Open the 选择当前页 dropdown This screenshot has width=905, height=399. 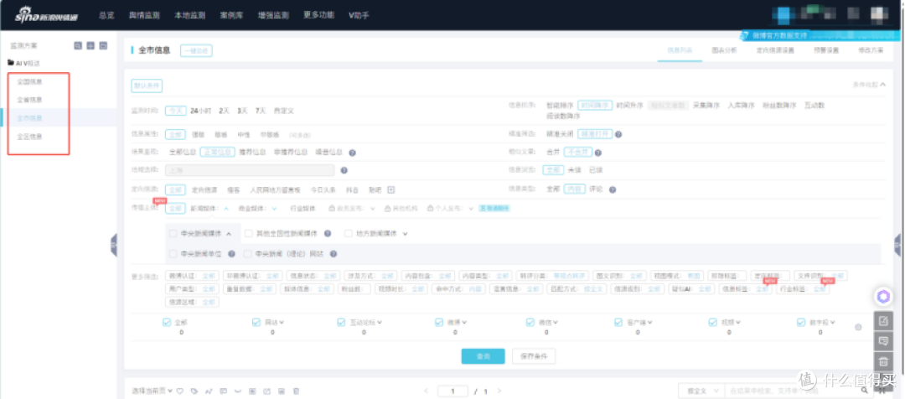(152, 391)
